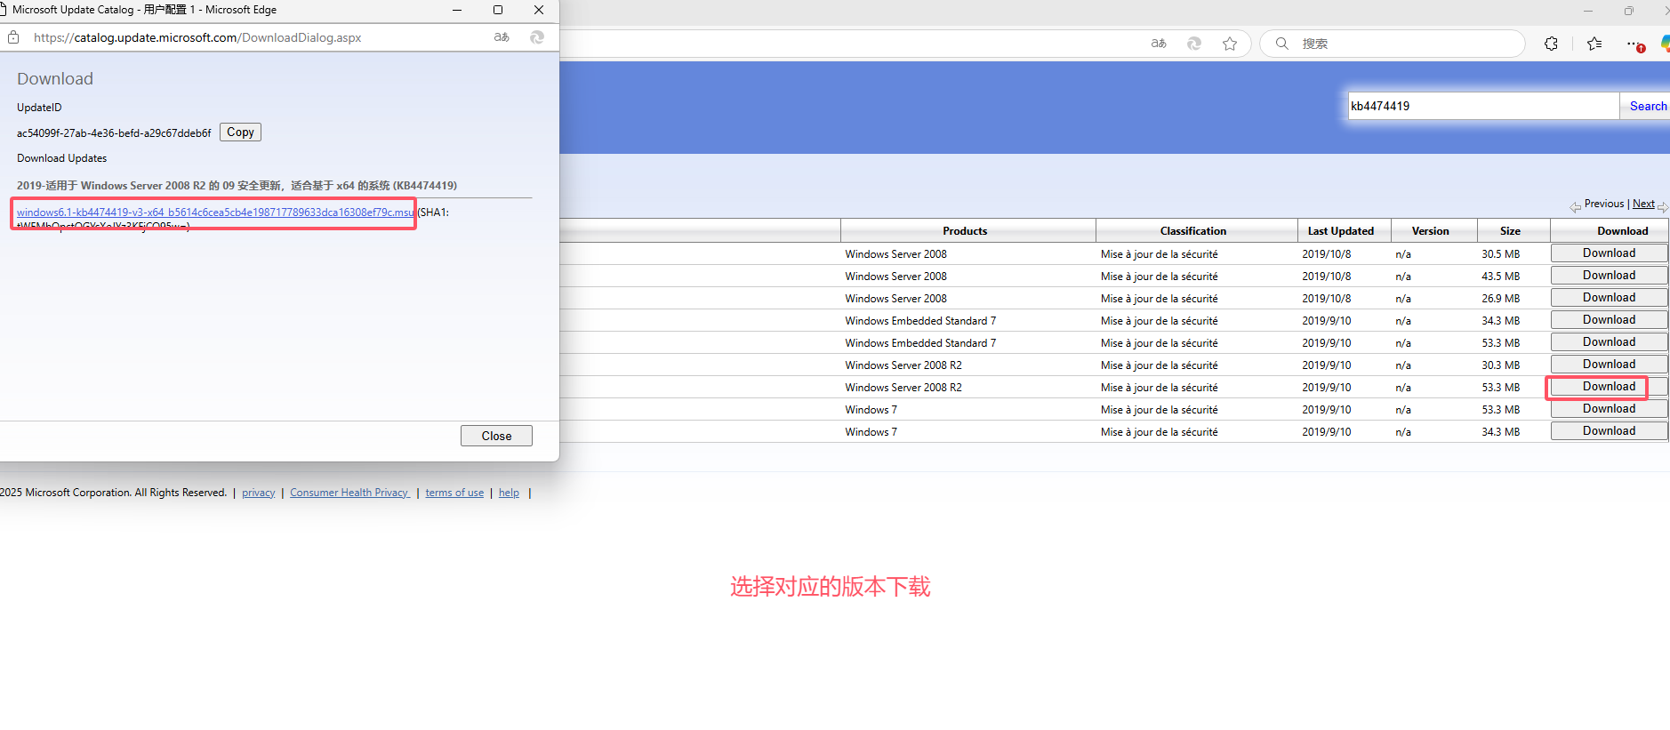Click the refresh icon in the dialog address bar
Viewport: 1670px width, 730px height.
537,37
